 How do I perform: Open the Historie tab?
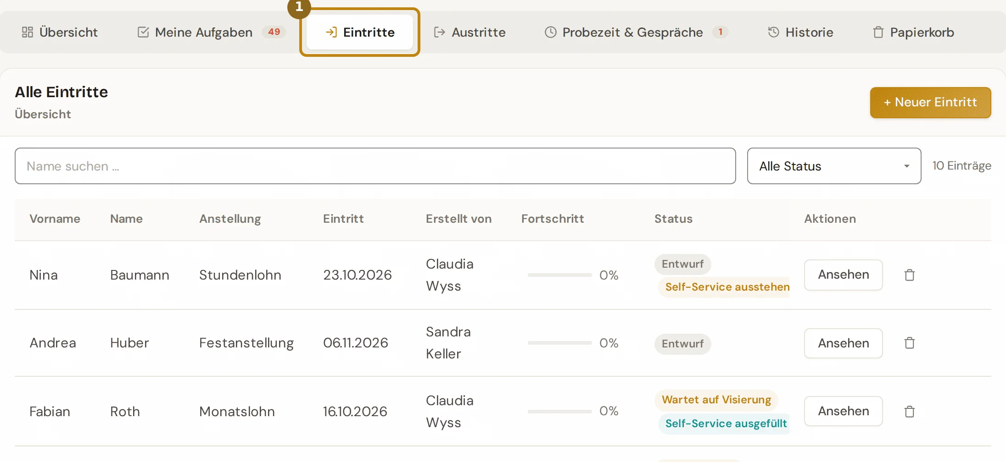tap(800, 32)
